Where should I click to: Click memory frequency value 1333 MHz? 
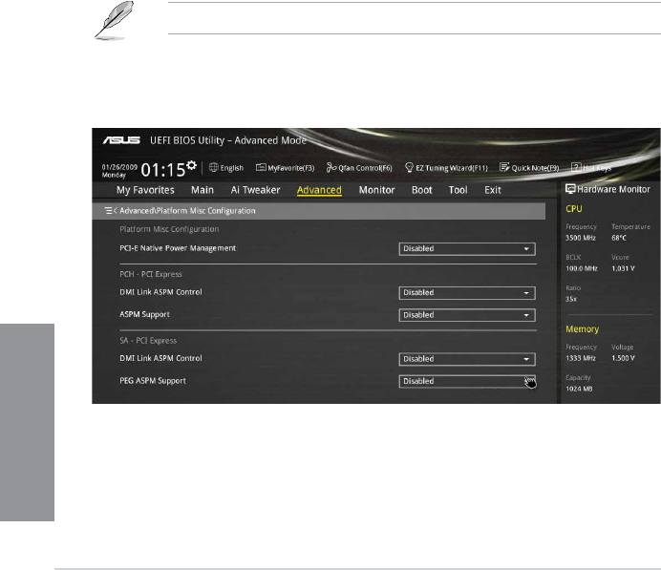tap(581, 358)
